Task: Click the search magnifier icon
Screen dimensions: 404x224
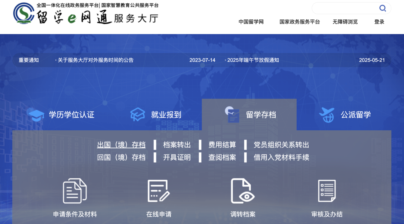Action: pos(383,8)
